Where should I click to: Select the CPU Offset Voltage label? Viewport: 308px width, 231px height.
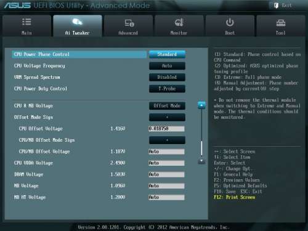point(41,129)
